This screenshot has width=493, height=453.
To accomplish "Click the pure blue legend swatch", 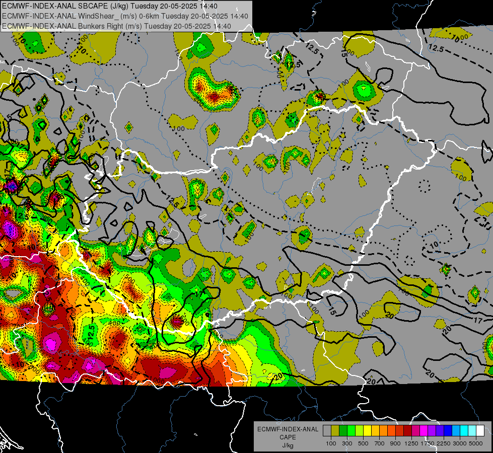I will [x=448, y=430].
